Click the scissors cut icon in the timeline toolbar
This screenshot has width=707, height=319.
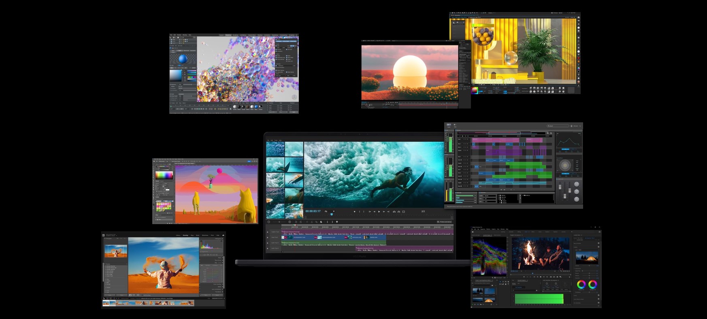311,222
